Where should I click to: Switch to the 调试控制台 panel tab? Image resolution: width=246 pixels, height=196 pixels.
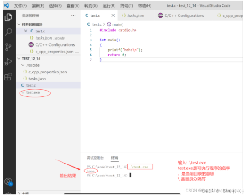(95, 158)
